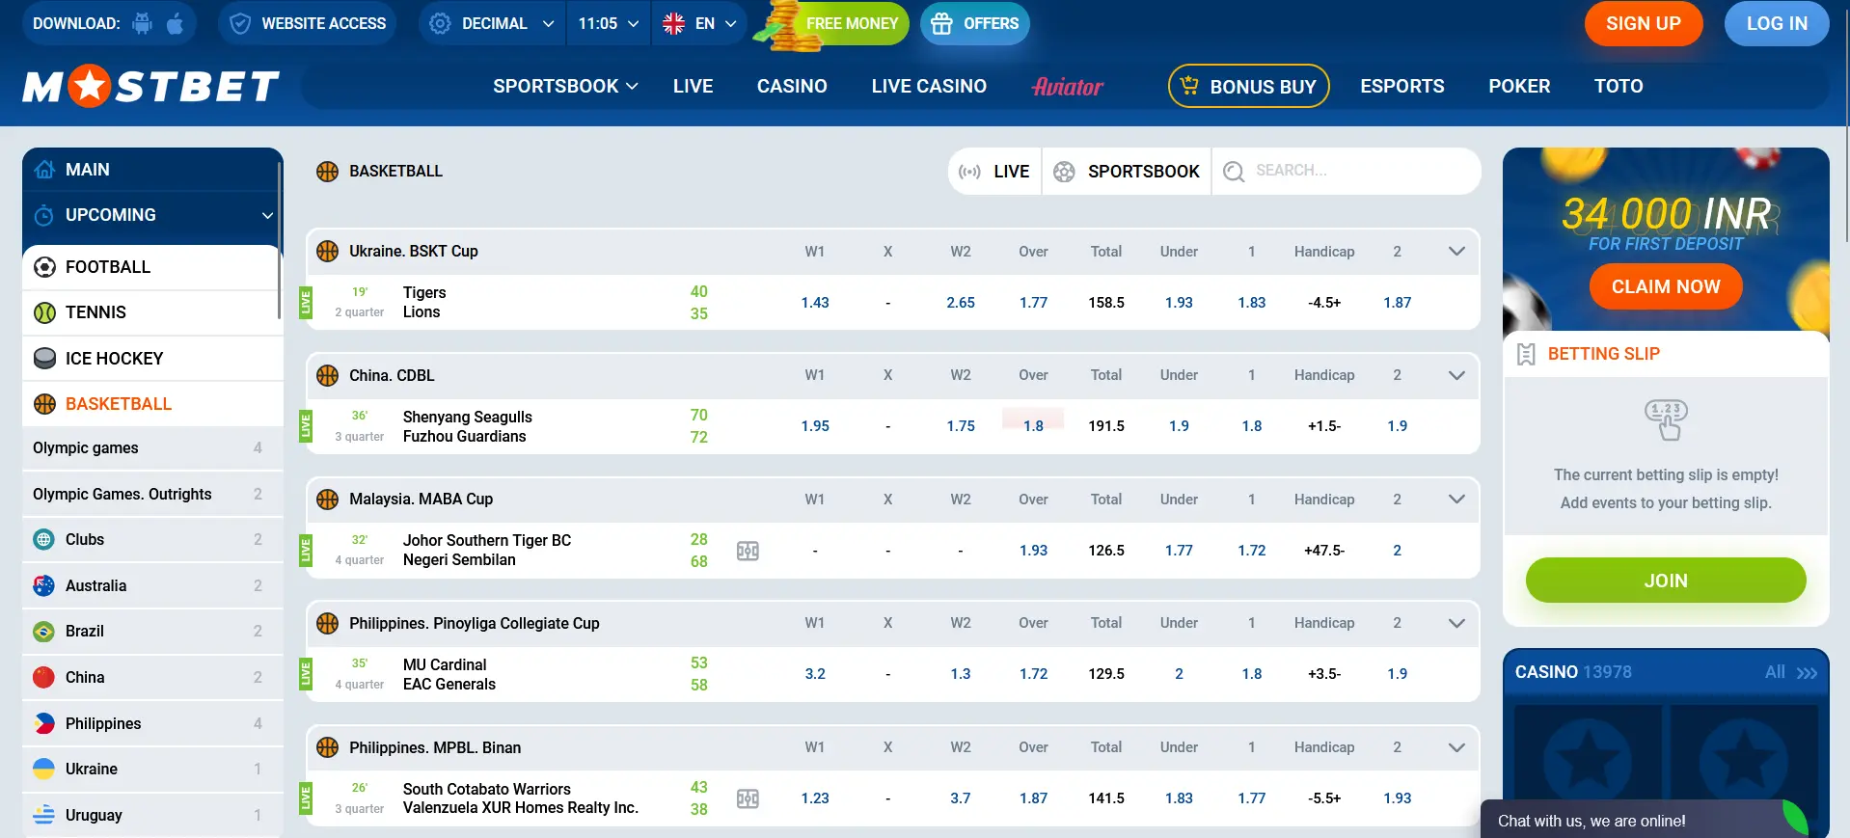The height and width of the screenshot is (838, 1850).
Task: Open the Toto tab
Action: pyautogui.click(x=1619, y=87)
